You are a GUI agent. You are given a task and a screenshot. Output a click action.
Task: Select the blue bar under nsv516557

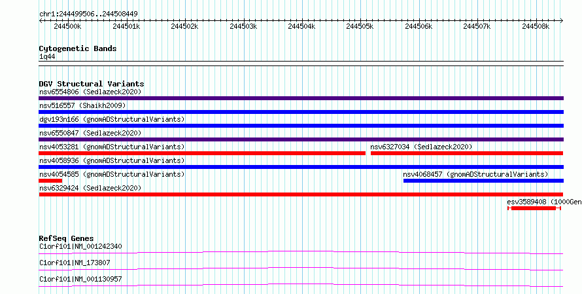coord(301,112)
